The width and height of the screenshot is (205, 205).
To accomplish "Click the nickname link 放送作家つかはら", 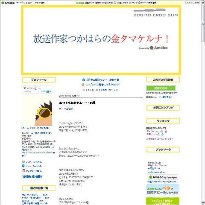I will (44, 133).
